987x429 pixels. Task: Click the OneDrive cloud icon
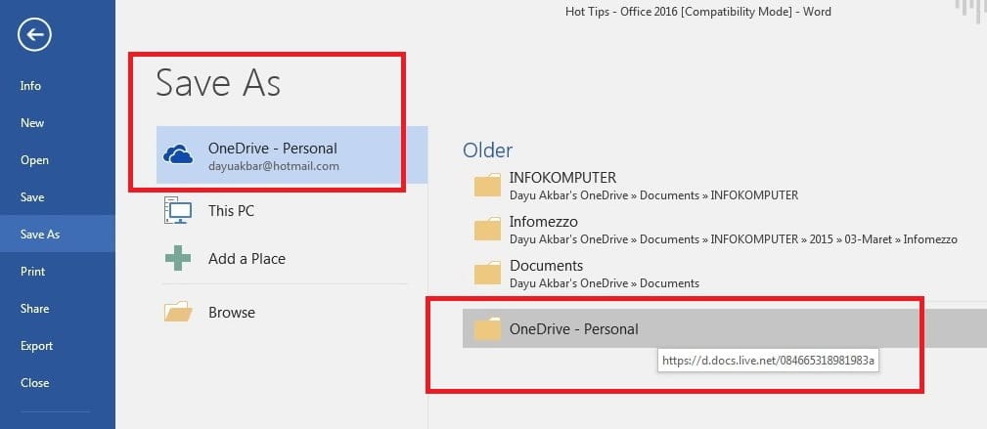pos(178,154)
